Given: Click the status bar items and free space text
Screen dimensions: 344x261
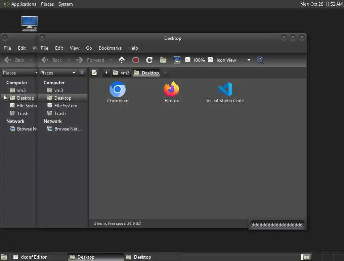Looking at the screenshot, I should pos(117,223).
